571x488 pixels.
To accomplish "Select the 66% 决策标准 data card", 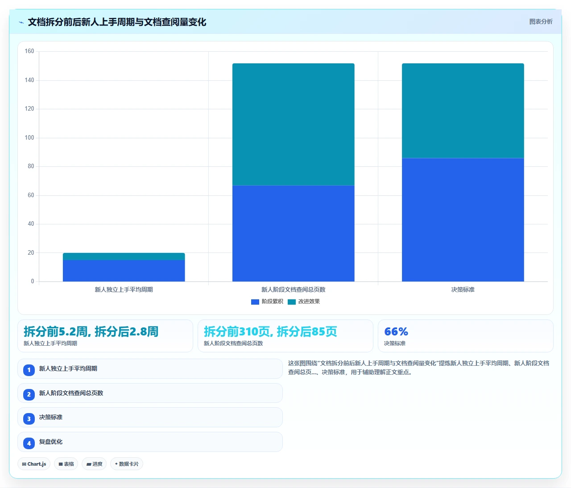I will (466, 336).
